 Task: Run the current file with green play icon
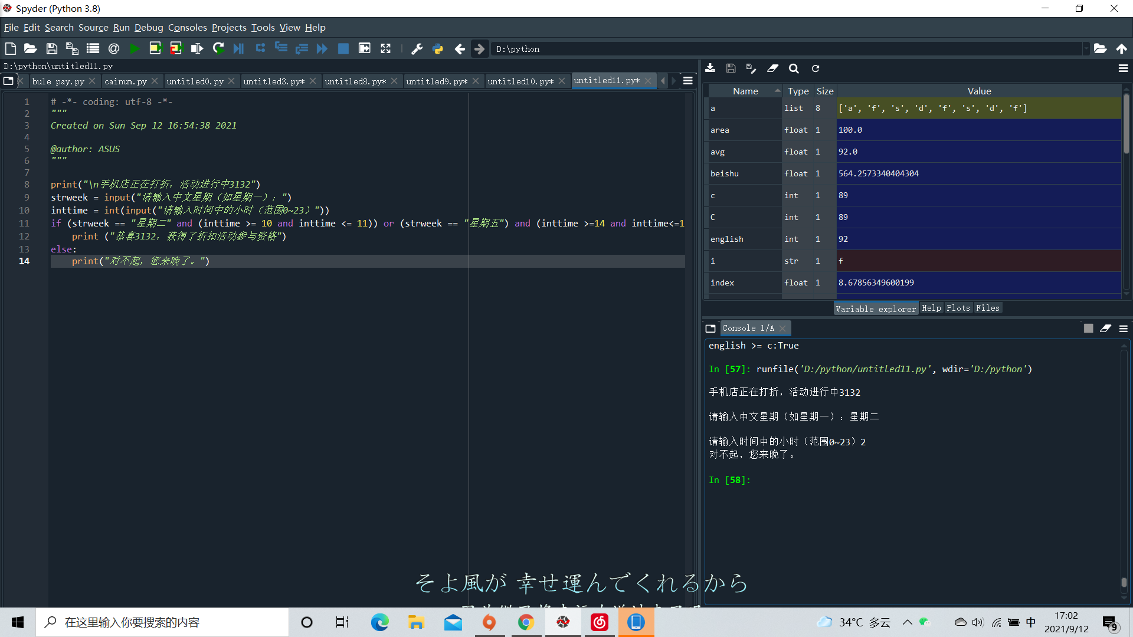135,49
